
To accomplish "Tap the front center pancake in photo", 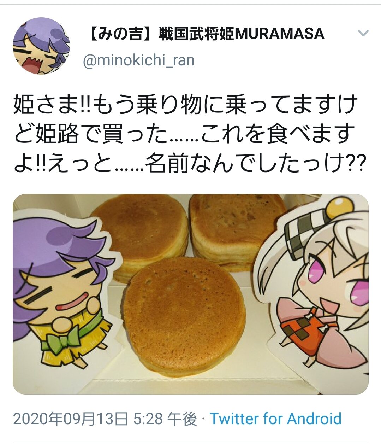I will [x=184, y=311].
